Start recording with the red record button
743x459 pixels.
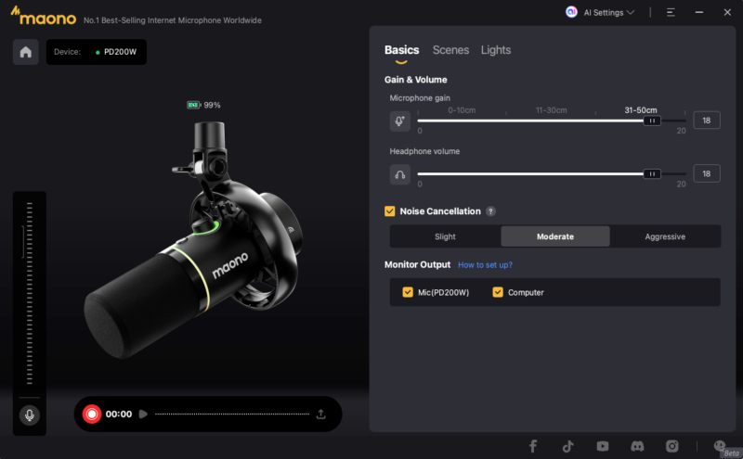point(91,414)
